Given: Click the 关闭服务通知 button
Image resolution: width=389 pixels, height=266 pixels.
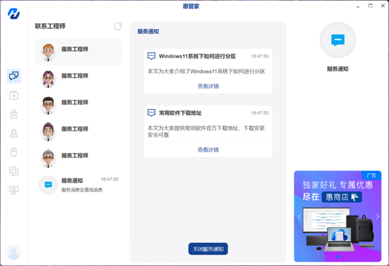Looking at the screenshot, I should coord(208,249).
